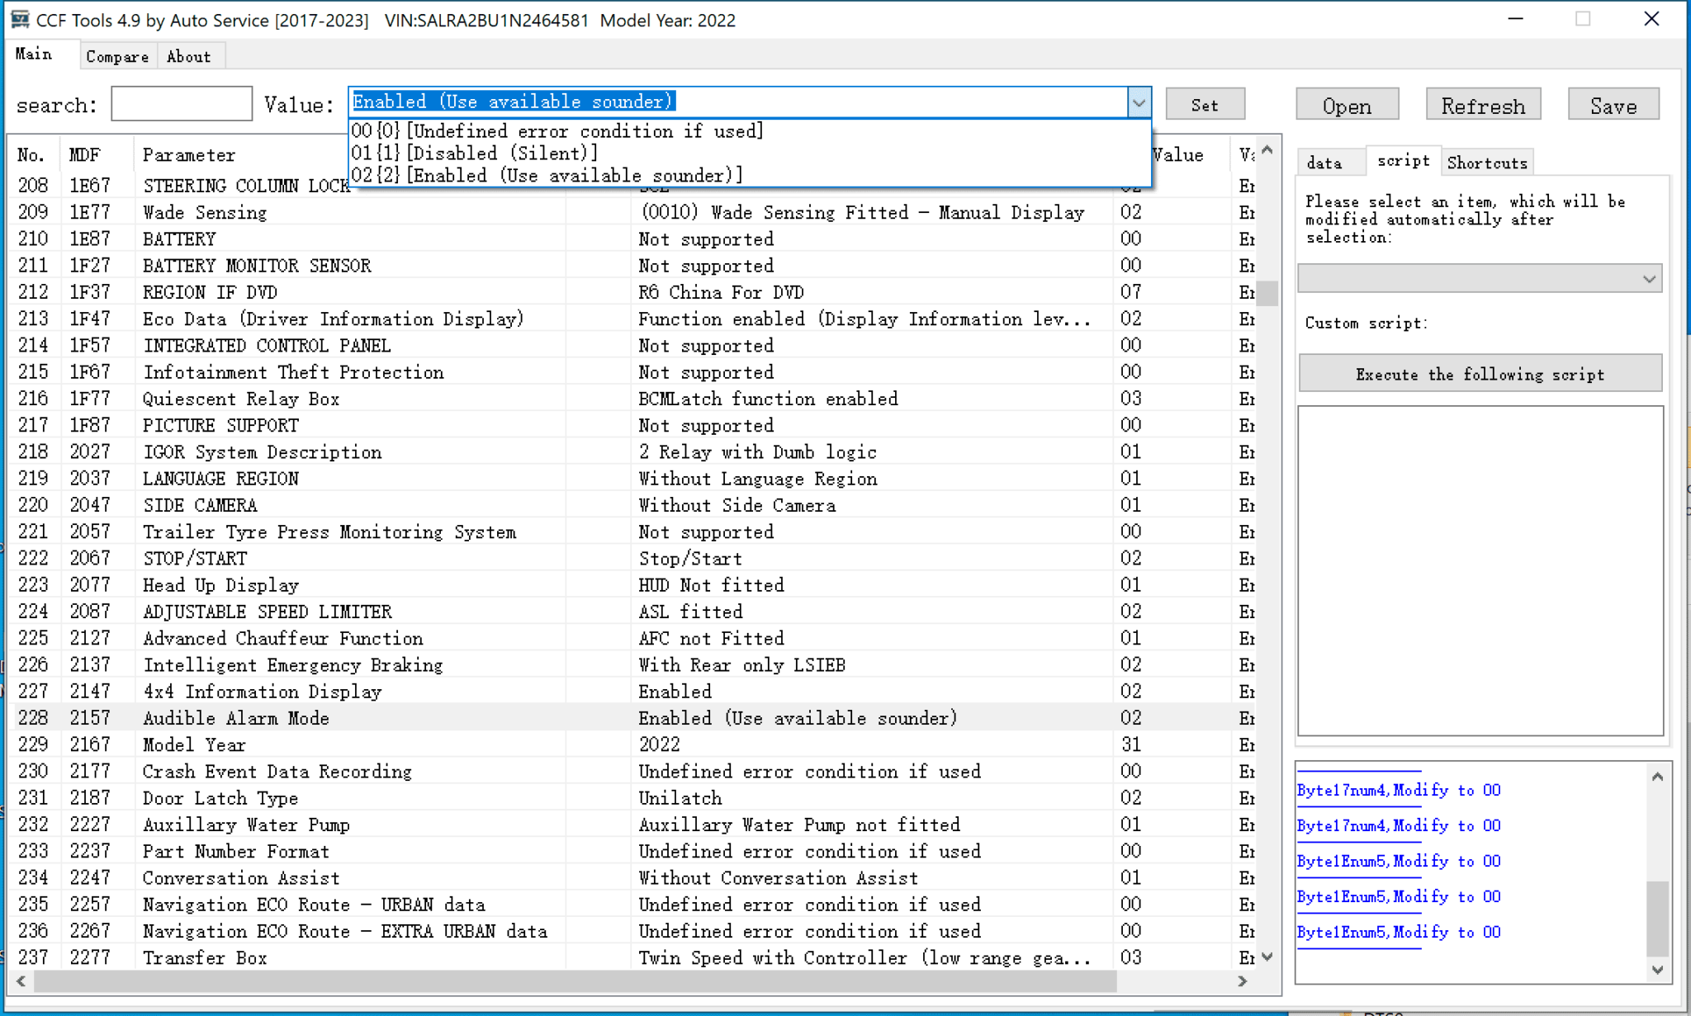Switch to the script tab
The width and height of the screenshot is (1691, 1016).
click(1404, 160)
